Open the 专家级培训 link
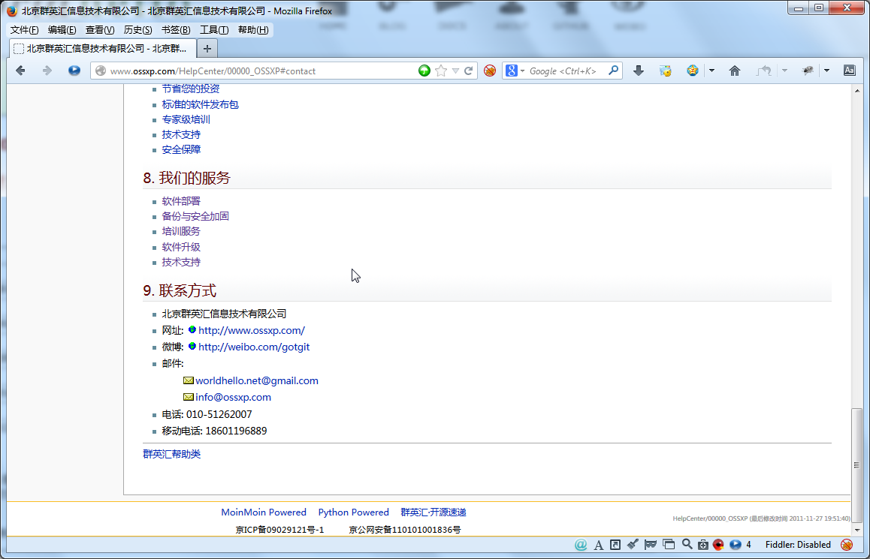870x559 pixels. 186,119
